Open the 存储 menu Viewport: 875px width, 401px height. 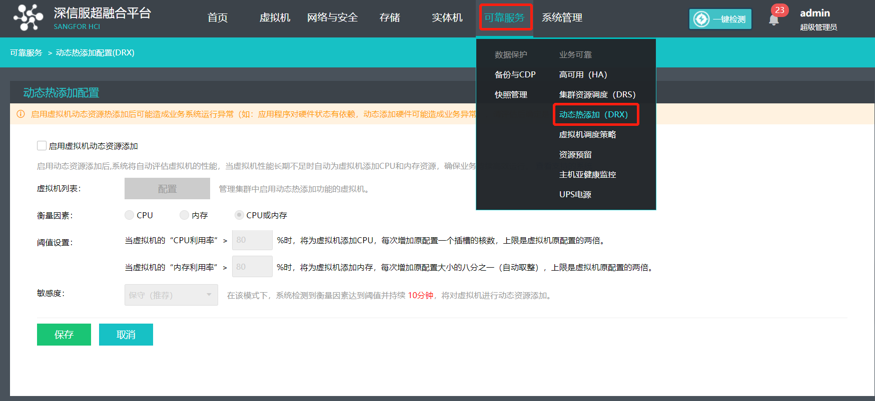(390, 17)
